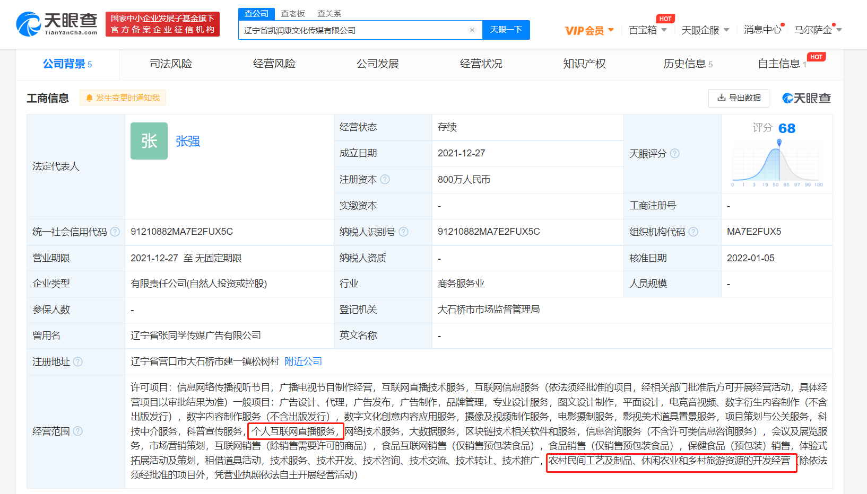Select the organization code MA7E2FUX5
This screenshot has width=867, height=494.
click(754, 232)
